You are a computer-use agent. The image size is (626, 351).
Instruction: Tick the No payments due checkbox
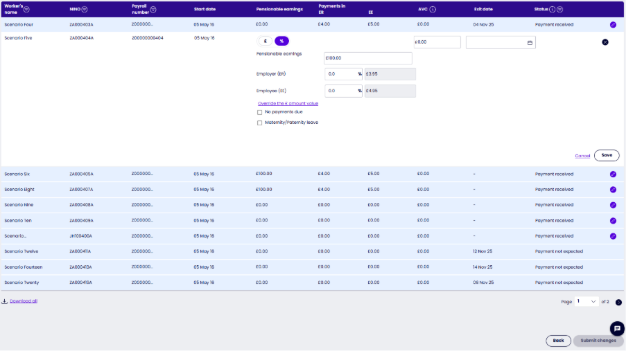260,111
